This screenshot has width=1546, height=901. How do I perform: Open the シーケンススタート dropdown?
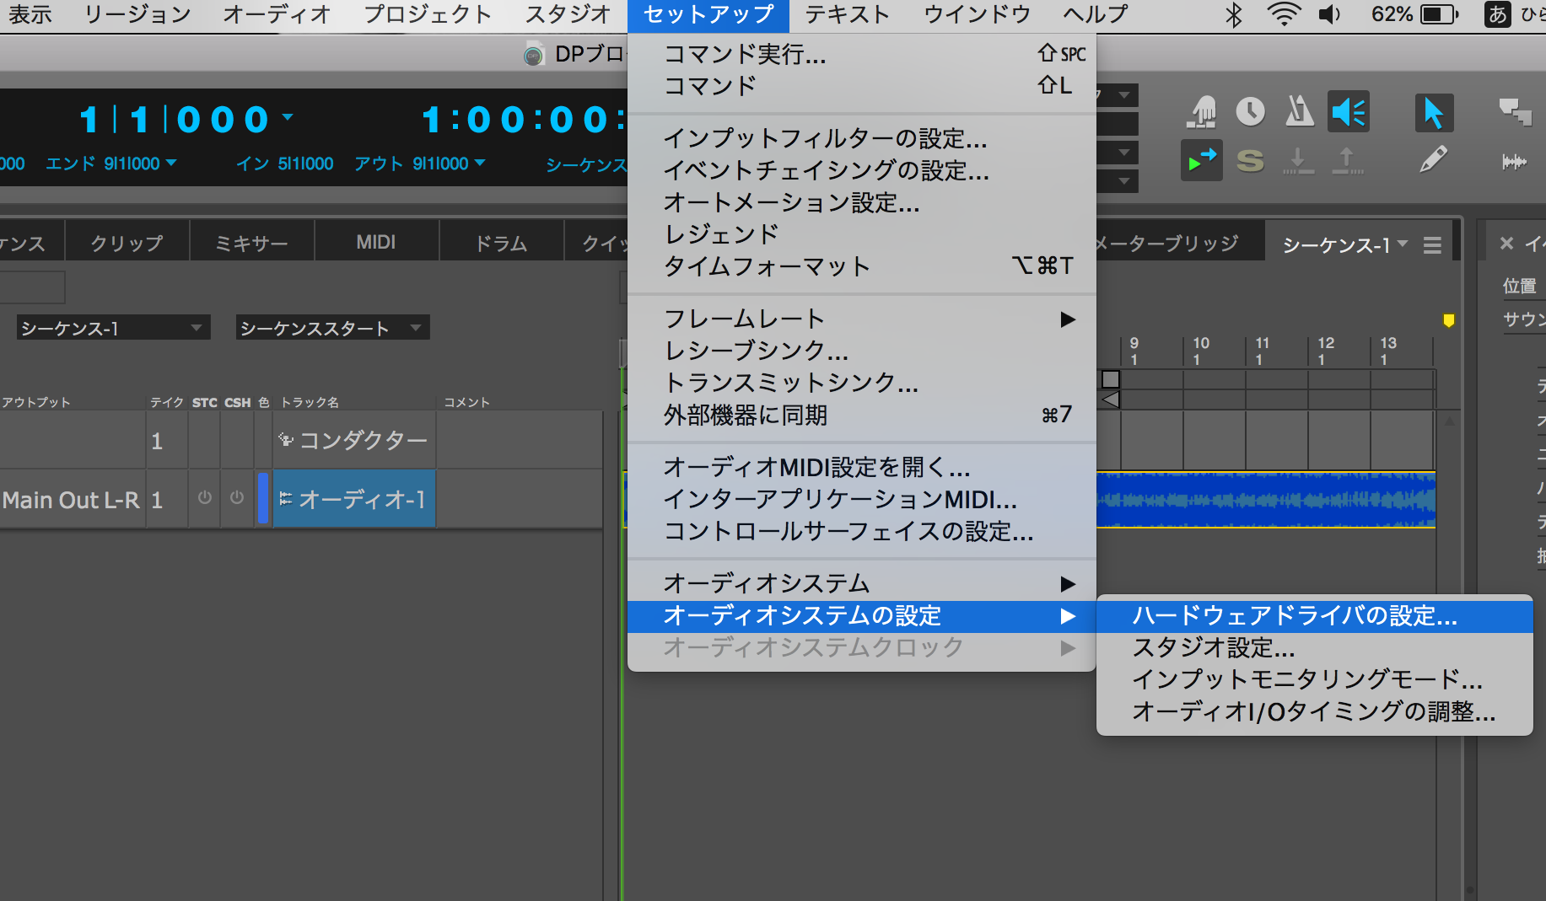[x=332, y=328]
